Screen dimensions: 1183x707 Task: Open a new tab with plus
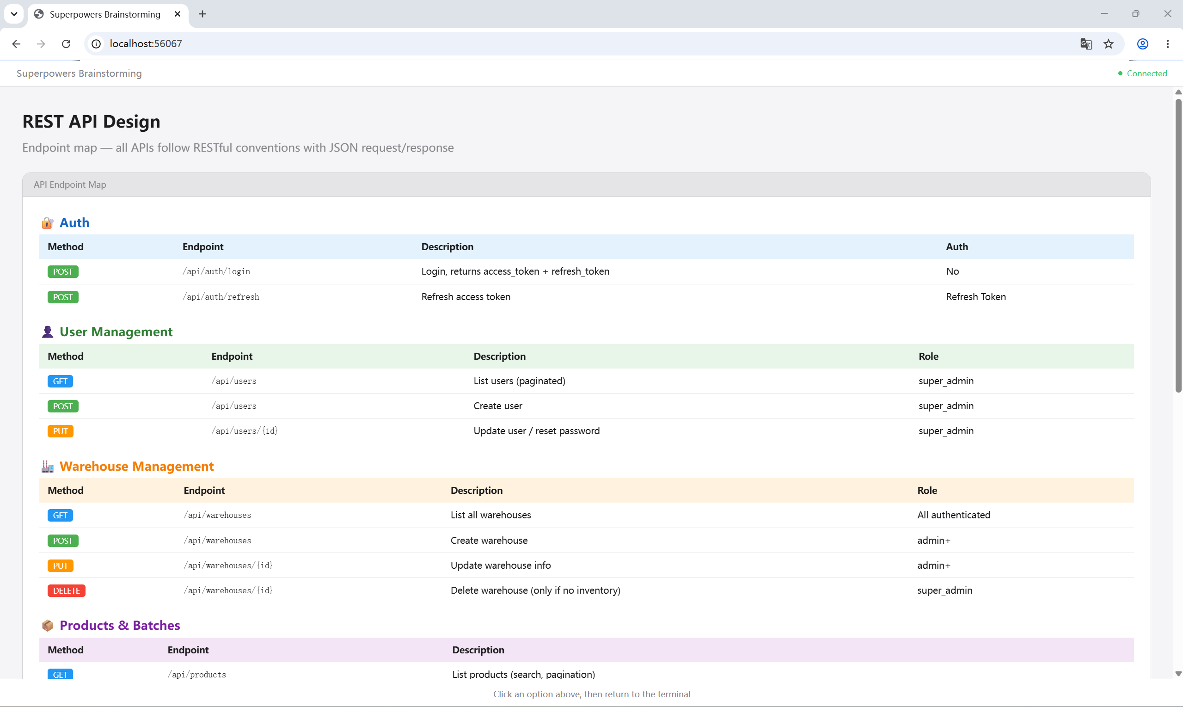pos(202,14)
